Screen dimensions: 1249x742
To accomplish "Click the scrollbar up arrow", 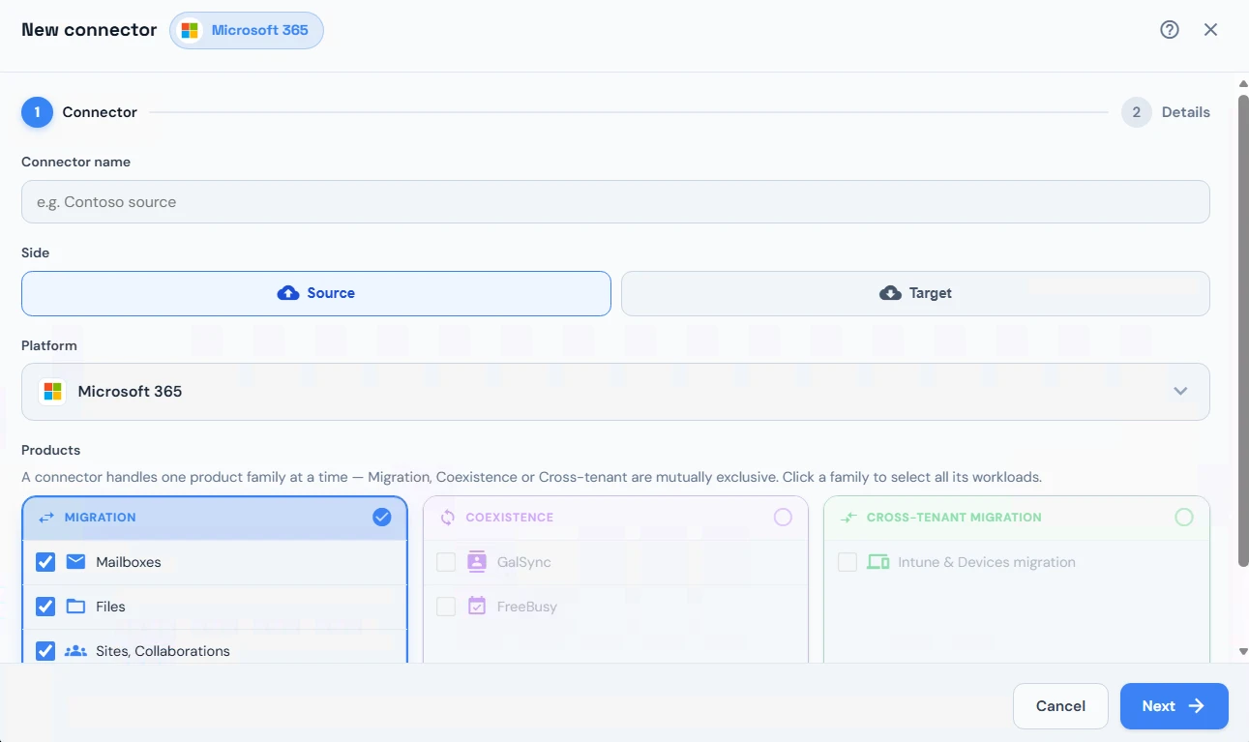I will (1243, 84).
